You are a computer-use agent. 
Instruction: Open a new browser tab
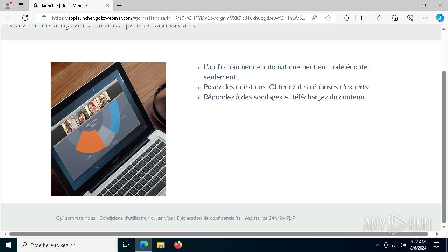click(x=119, y=6)
